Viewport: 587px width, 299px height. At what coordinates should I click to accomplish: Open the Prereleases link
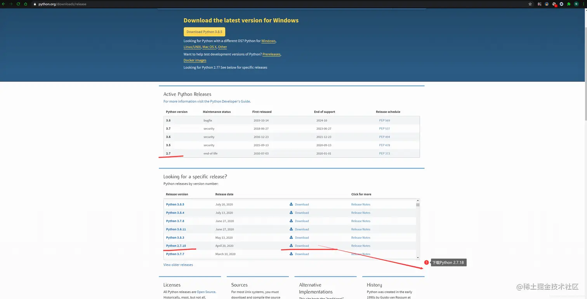click(271, 54)
